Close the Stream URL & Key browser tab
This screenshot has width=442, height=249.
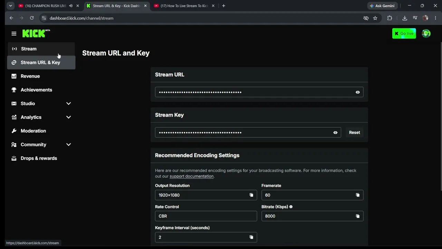[x=145, y=6]
